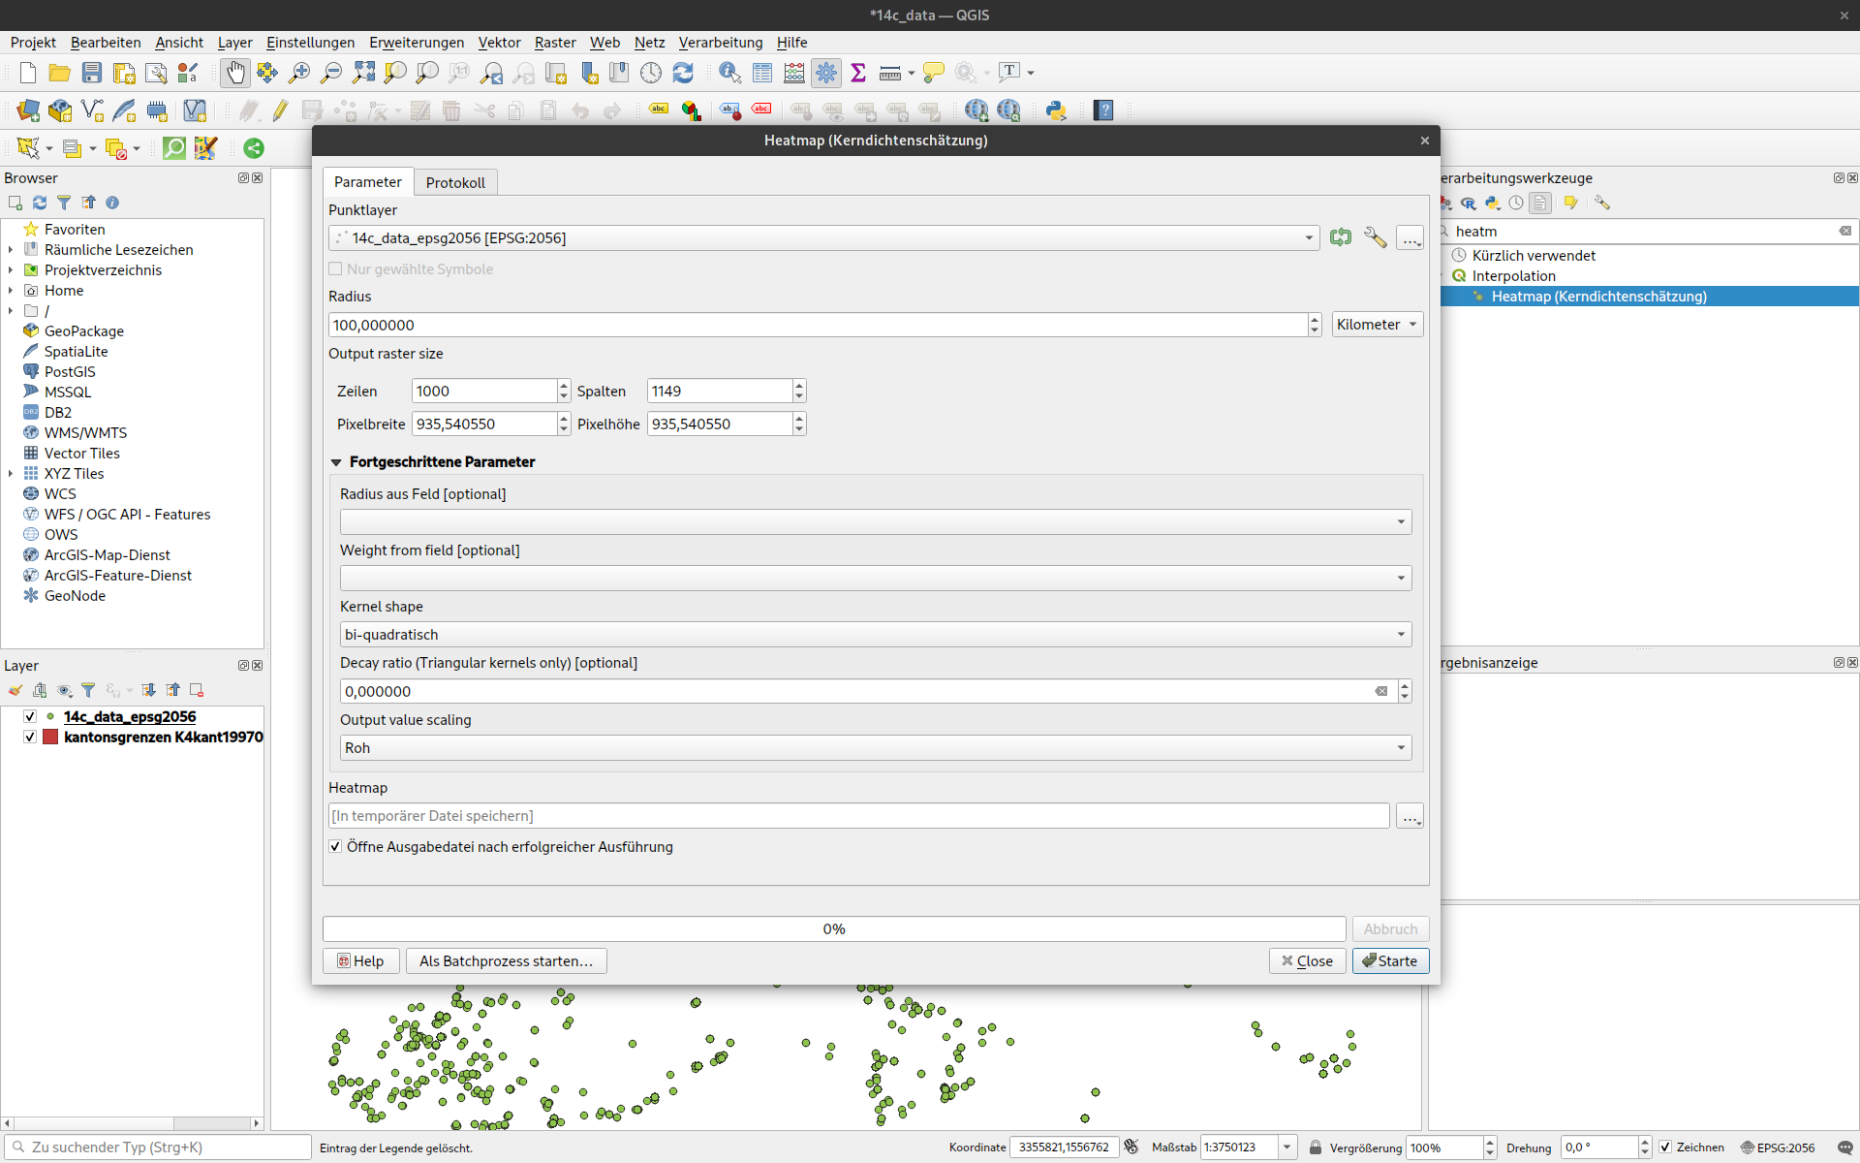The width and height of the screenshot is (1860, 1163).
Task: Toggle Nur gewählte Symbole checkbox
Action: [x=335, y=269]
